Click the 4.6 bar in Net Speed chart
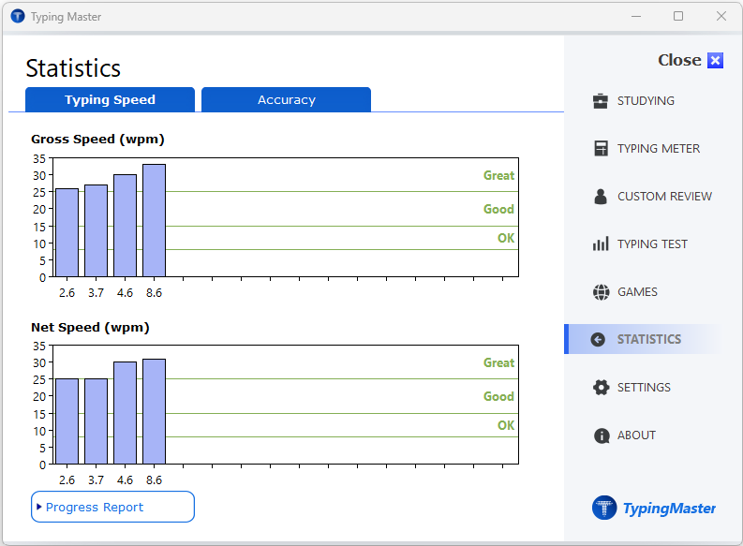This screenshot has width=743, height=546. tap(126, 413)
